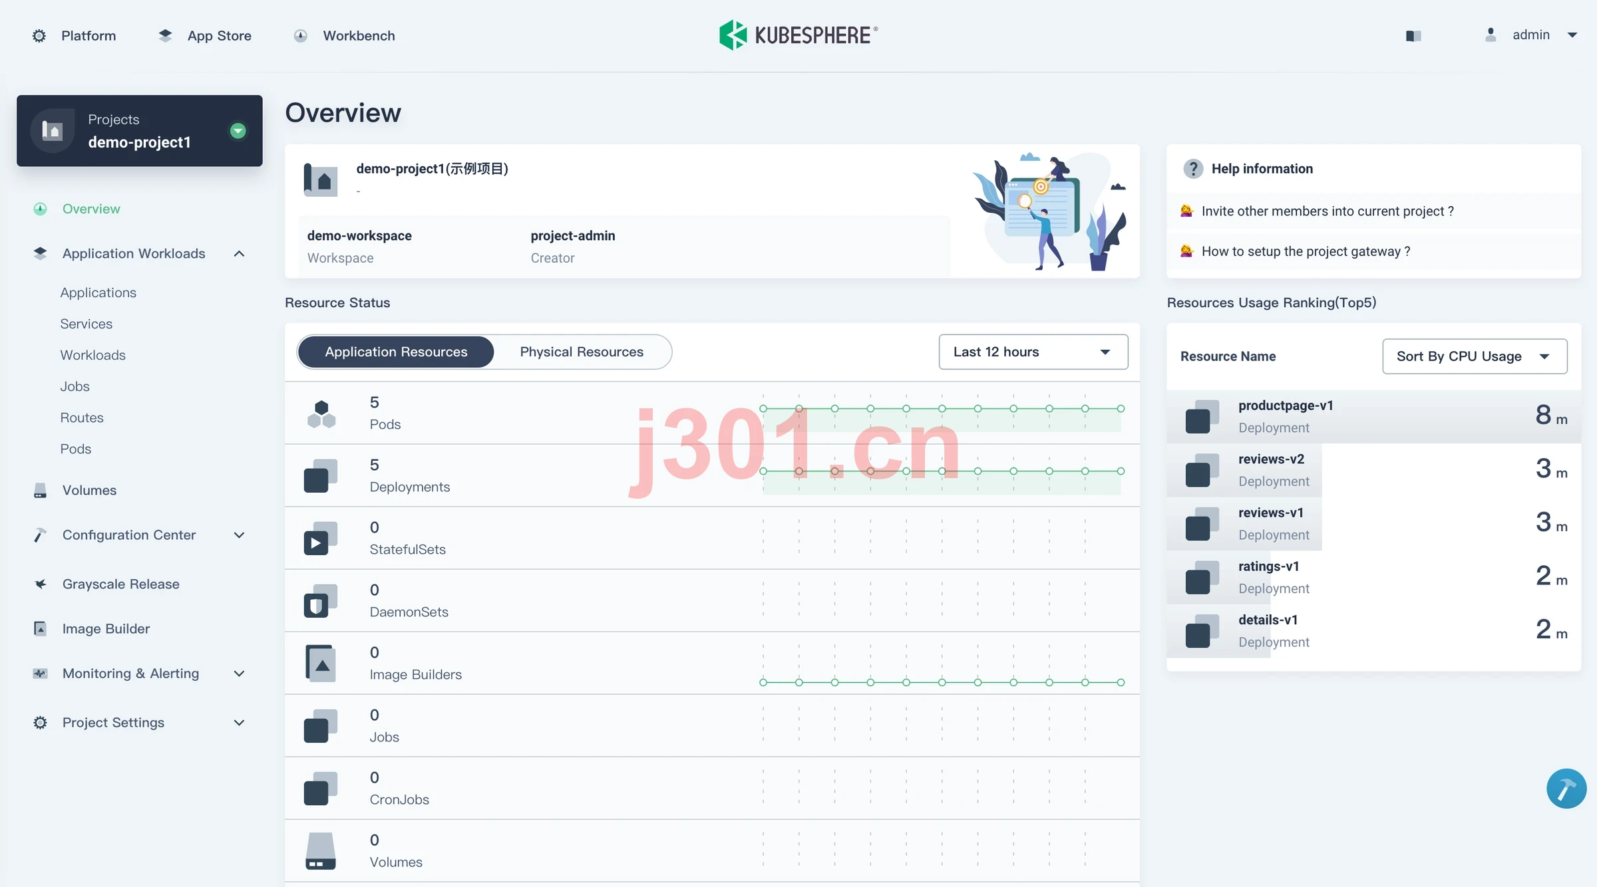Click the Image Builder sidebar icon
The image size is (1597, 887).
40,629
